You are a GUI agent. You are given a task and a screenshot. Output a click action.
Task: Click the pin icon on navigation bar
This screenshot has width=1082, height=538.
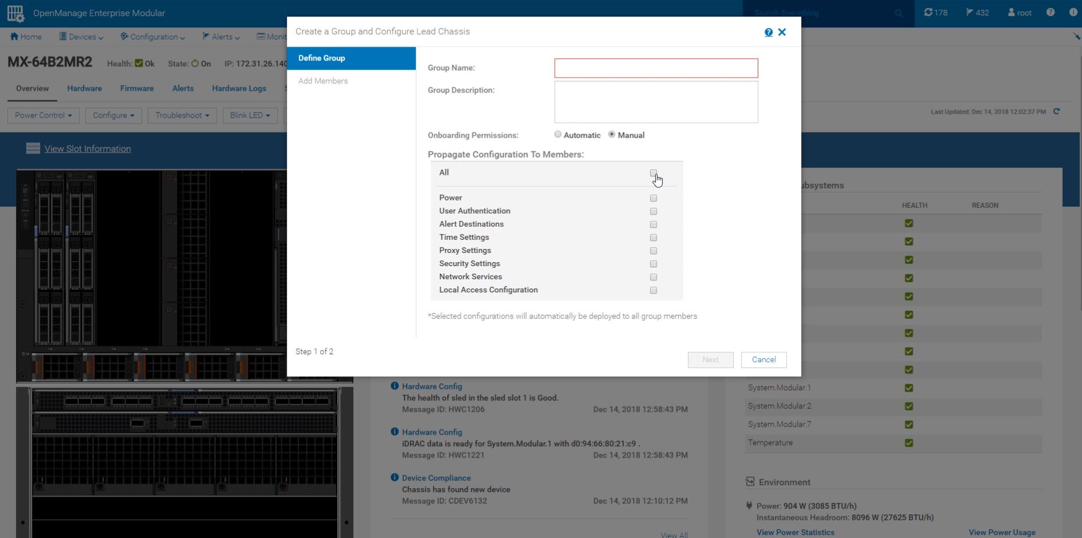click(1076, 37)
